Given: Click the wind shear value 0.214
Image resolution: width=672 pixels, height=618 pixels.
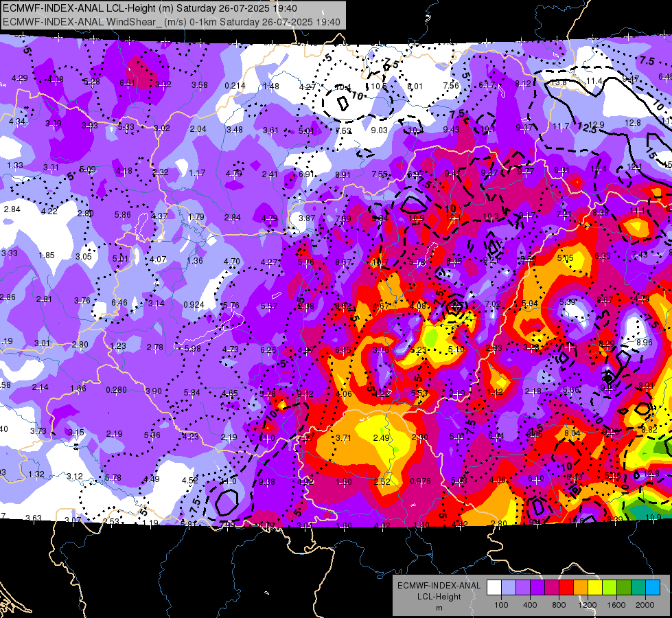Looking at the screenshot, I should [235, 86].
